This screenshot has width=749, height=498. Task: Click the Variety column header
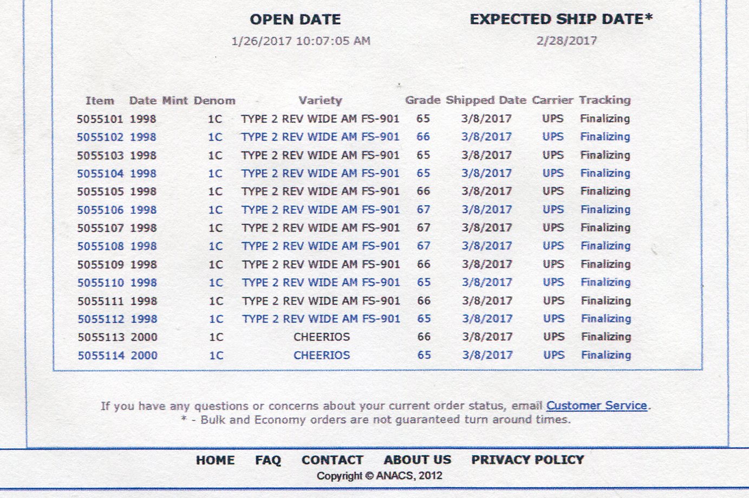pyautogui.click(x=320, y=100)
